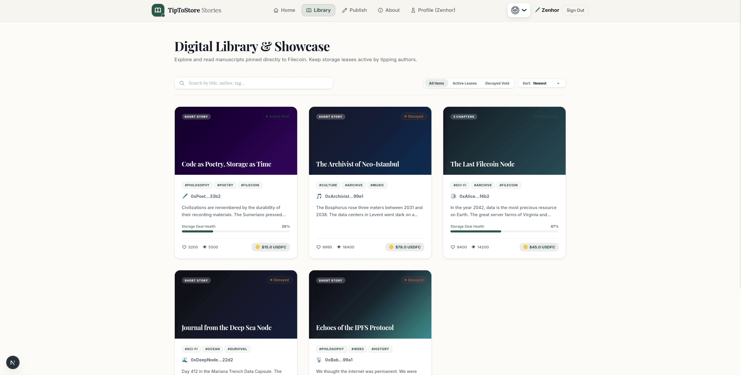This screenshot has height=375, width=741.
Task: Click Decayed badge on Neo-Istanbul card
Action: (414, 117)
